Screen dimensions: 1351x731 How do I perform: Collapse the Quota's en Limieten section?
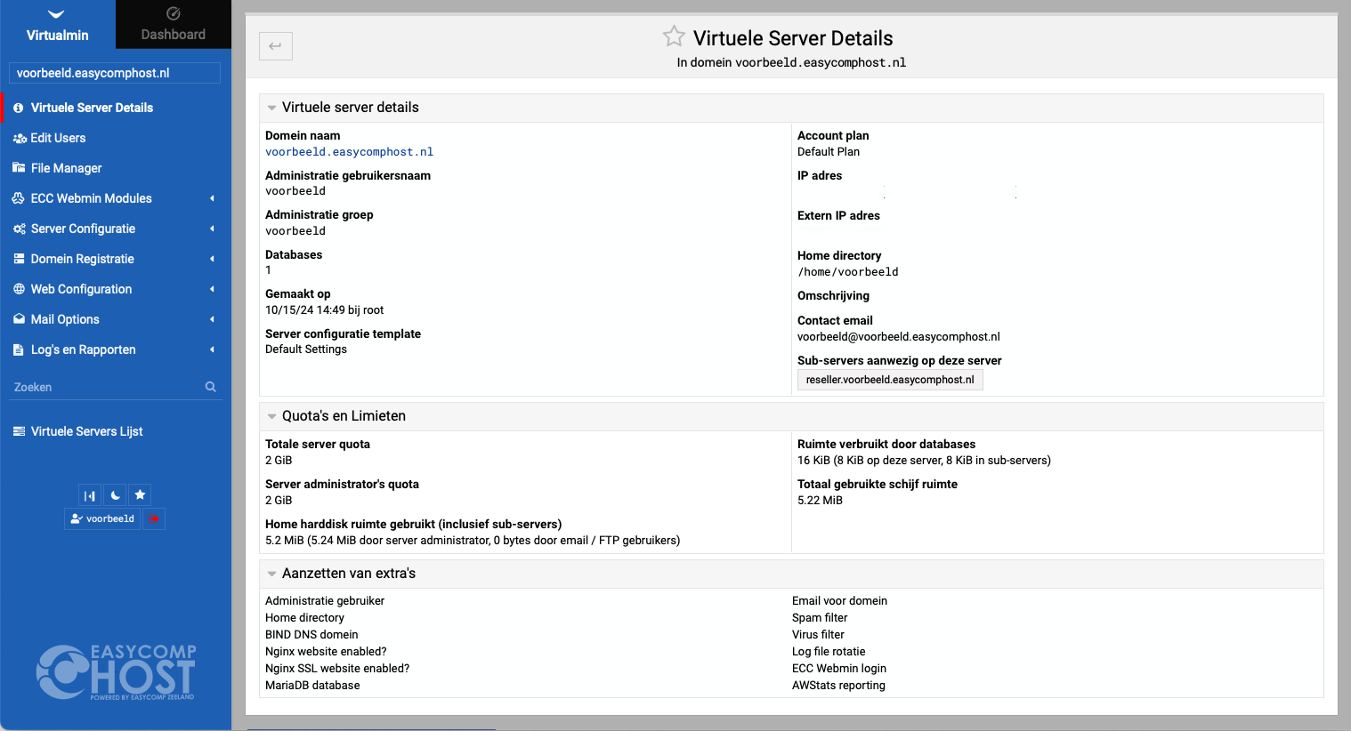(271, 416)
